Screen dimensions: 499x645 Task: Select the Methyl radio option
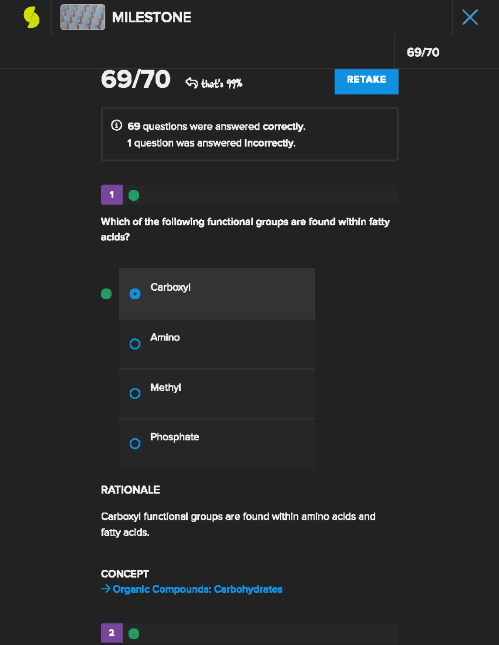click(135, 393)
